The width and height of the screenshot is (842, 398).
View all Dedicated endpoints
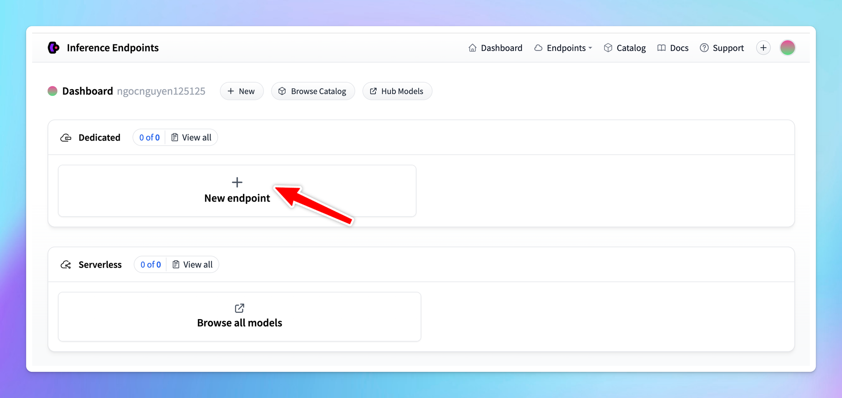pos(192,137)
